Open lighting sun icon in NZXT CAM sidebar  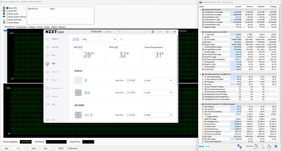click(47, 55)
